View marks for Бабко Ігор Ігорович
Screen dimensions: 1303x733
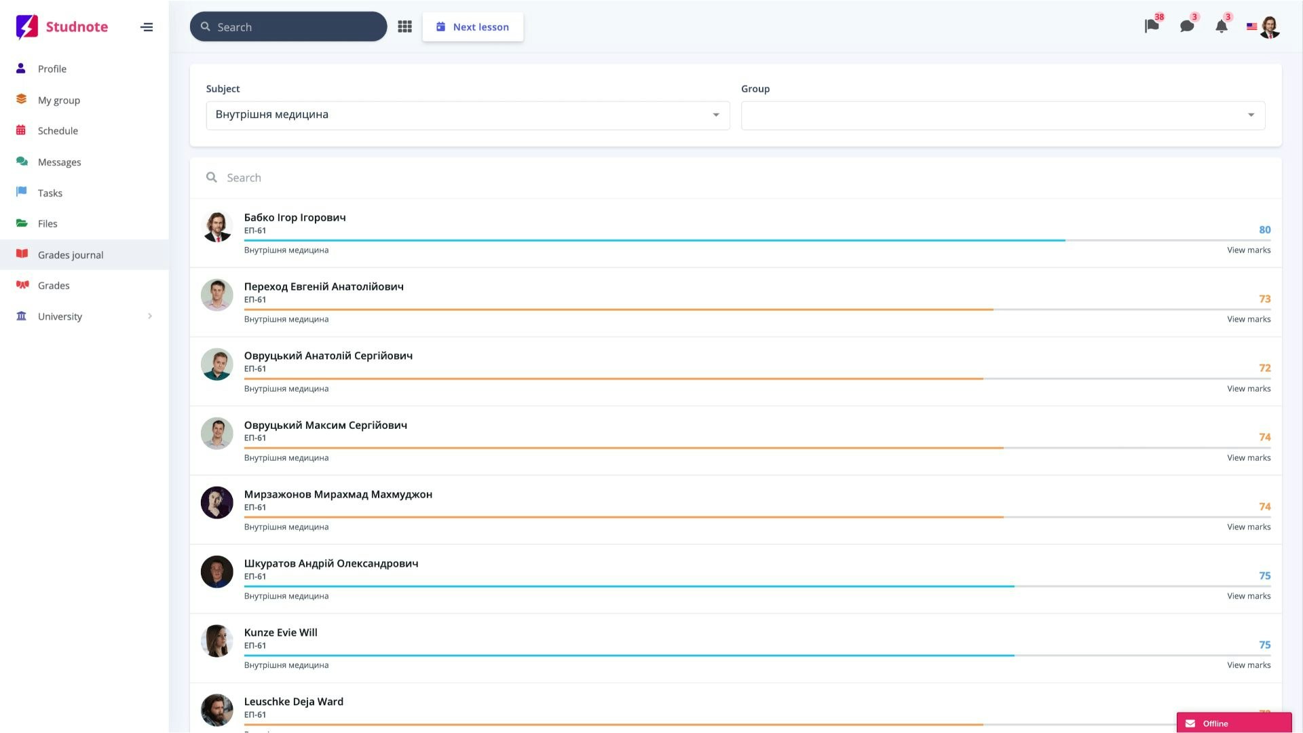tap(1248, 250)
